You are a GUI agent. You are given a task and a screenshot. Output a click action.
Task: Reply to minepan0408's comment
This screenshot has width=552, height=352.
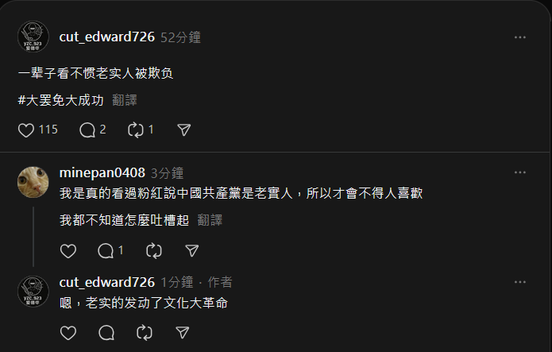click(x=106, y=251)
